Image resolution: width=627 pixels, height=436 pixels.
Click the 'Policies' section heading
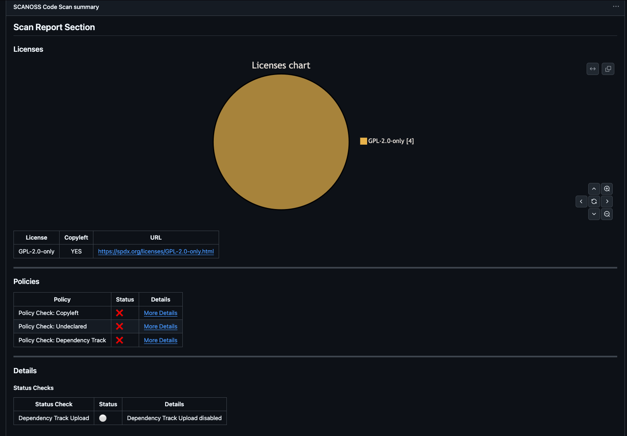pos(27,282)
